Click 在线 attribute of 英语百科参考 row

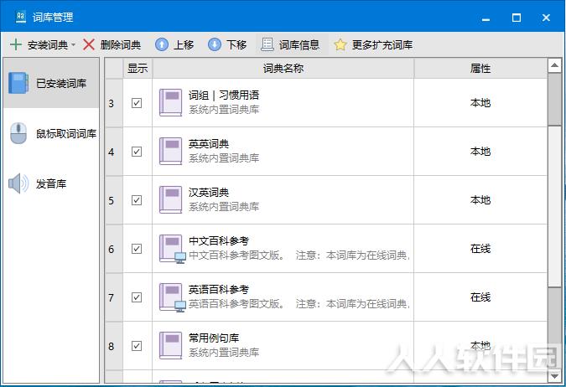[x=480, y=297]
